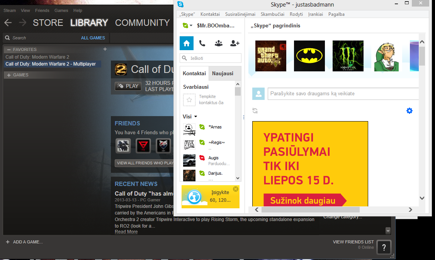Click the globe icon in Skype promo
Viewport: 435px width, 260px height.
click(194, 197)
